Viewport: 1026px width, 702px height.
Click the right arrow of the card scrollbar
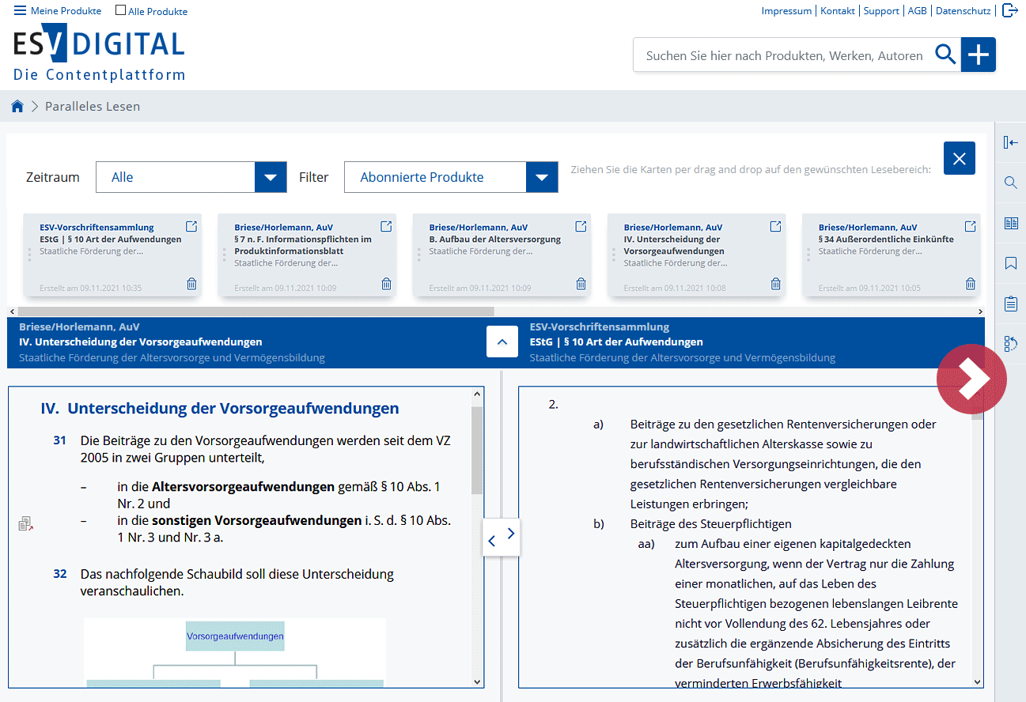tap(981, 311)
